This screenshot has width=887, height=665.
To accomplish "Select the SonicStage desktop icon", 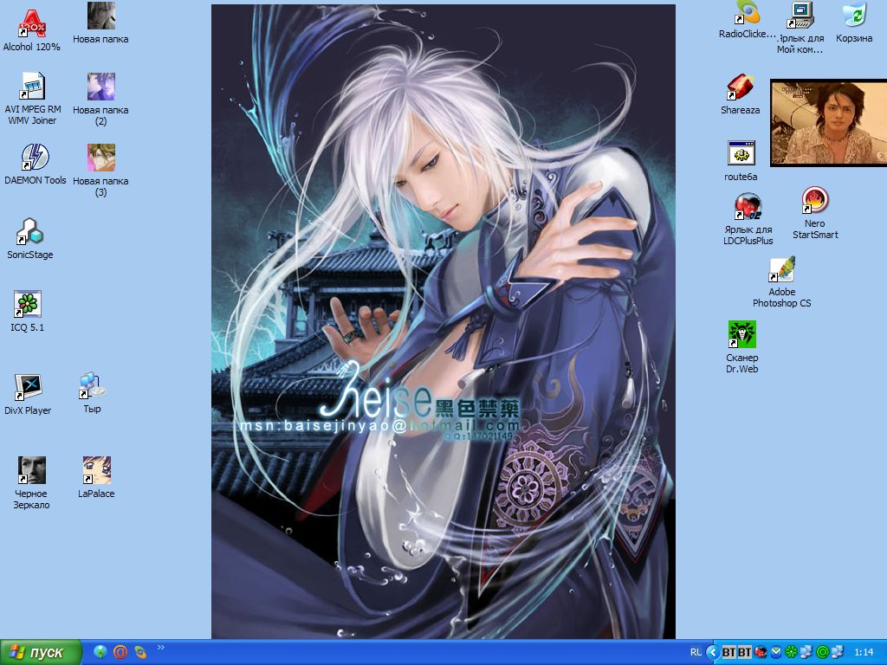I will click(x=30, y=238).
